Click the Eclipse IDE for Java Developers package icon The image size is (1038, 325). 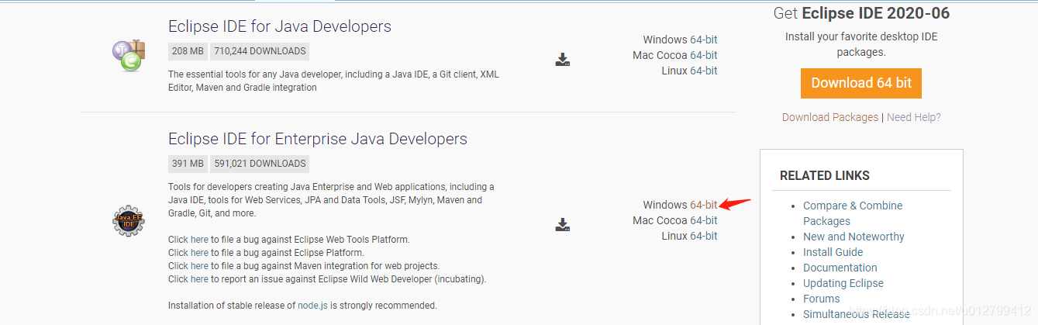coord(128,56)
